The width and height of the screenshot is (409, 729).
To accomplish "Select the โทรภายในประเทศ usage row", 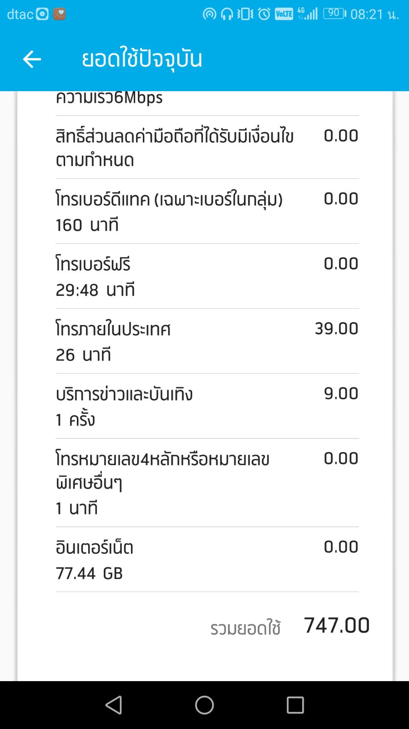I will (207, 341).
